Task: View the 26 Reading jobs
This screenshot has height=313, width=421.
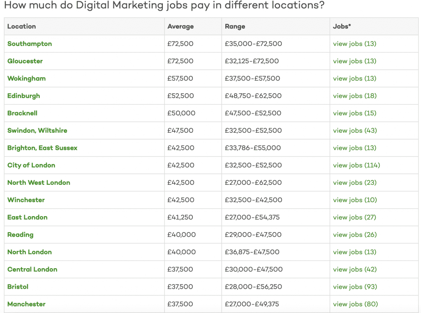Action: point(354,235)
